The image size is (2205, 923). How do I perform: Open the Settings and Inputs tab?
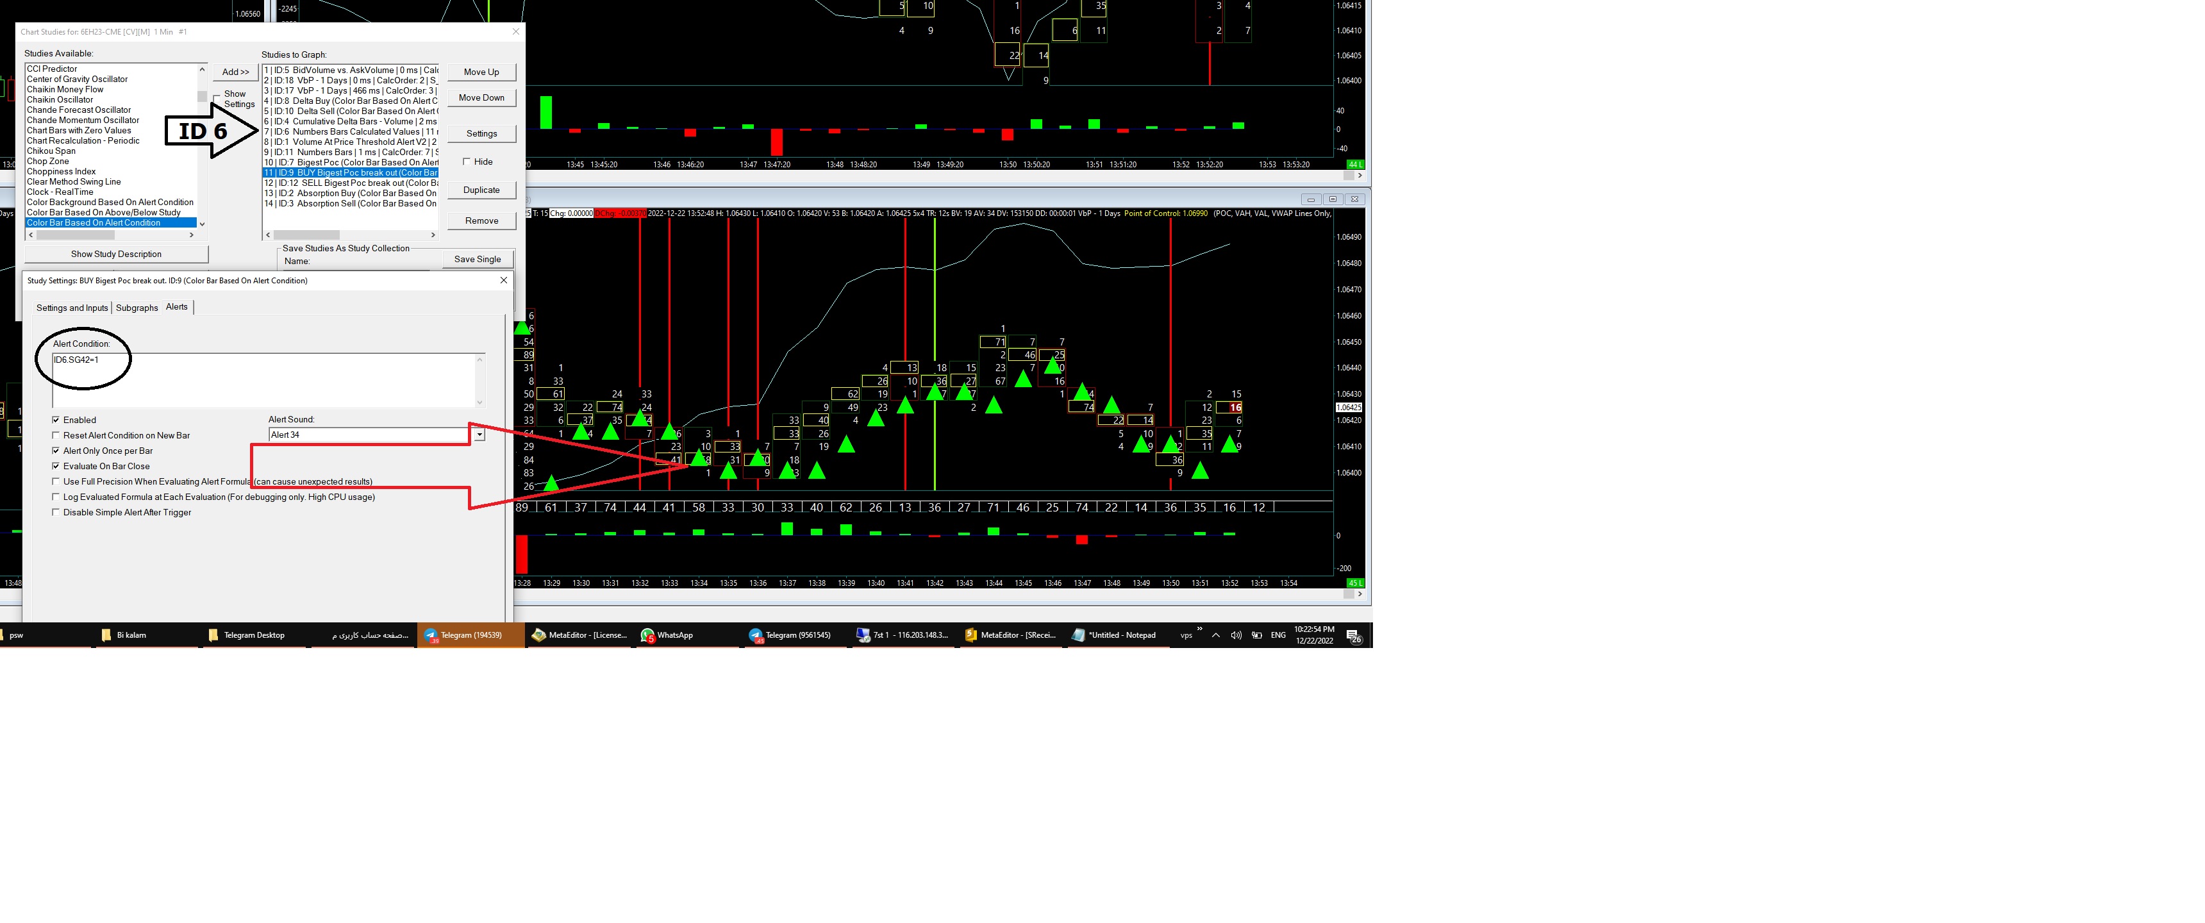[x=72, y=308]
